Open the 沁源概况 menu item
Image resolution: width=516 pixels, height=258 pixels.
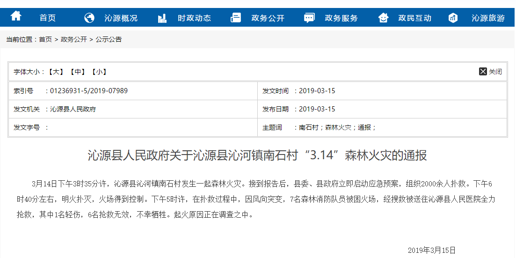pos(121,18)
